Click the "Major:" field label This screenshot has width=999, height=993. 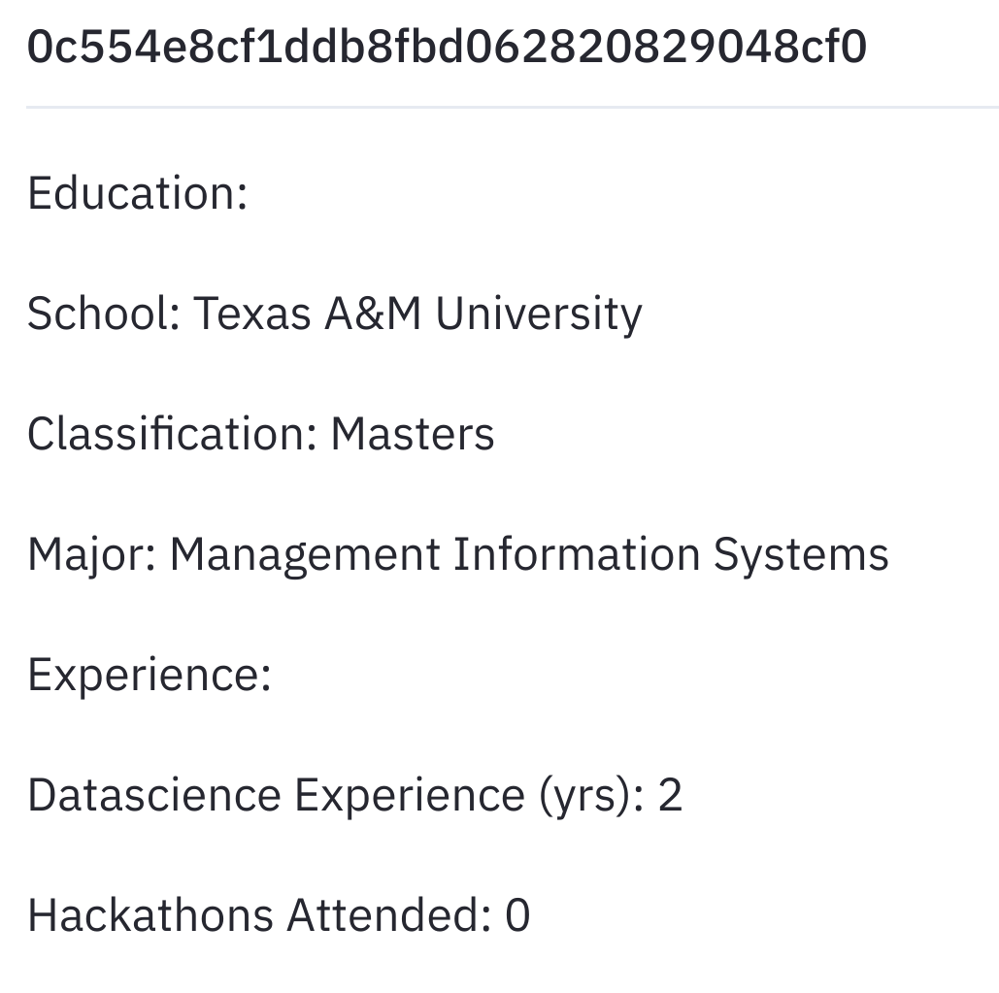[x=91, y=554]
